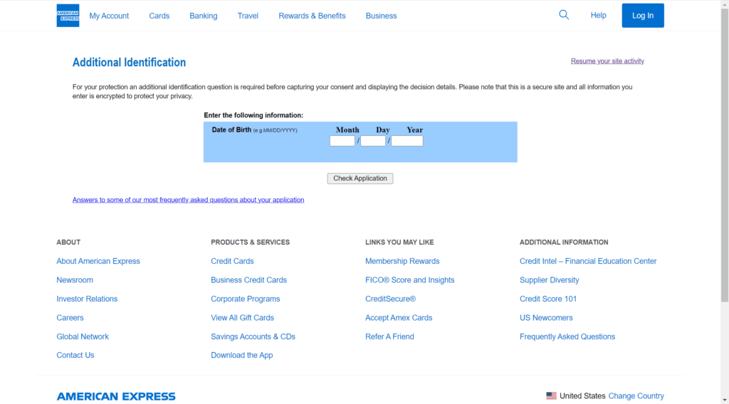Click the United States flag icon
This screenshot has width=729, height=404.
tap(551, 395)
